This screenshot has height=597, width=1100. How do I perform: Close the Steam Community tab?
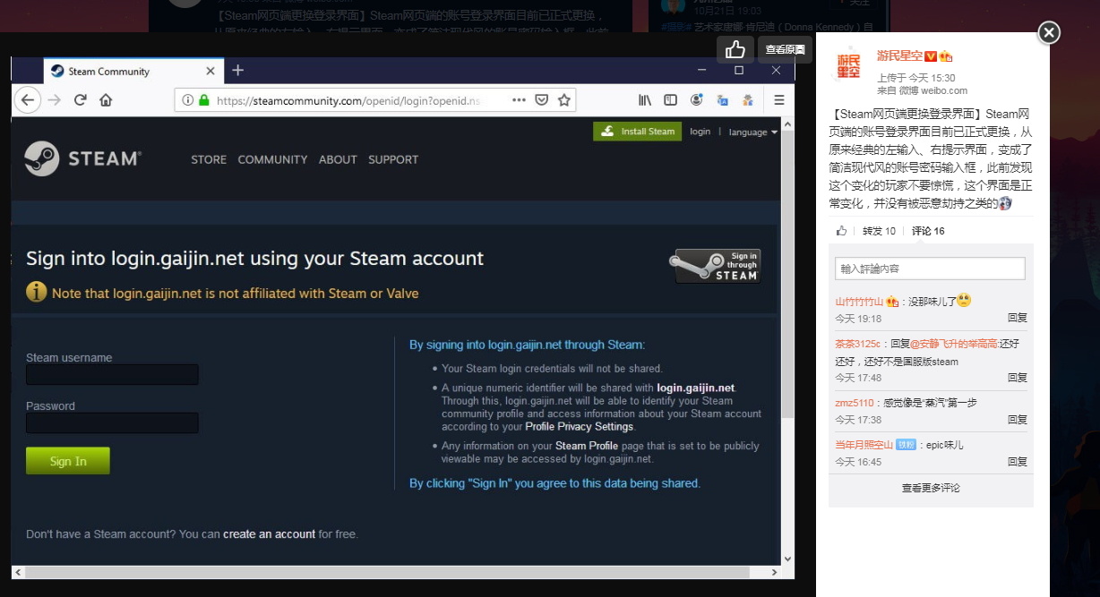[211, 72]
